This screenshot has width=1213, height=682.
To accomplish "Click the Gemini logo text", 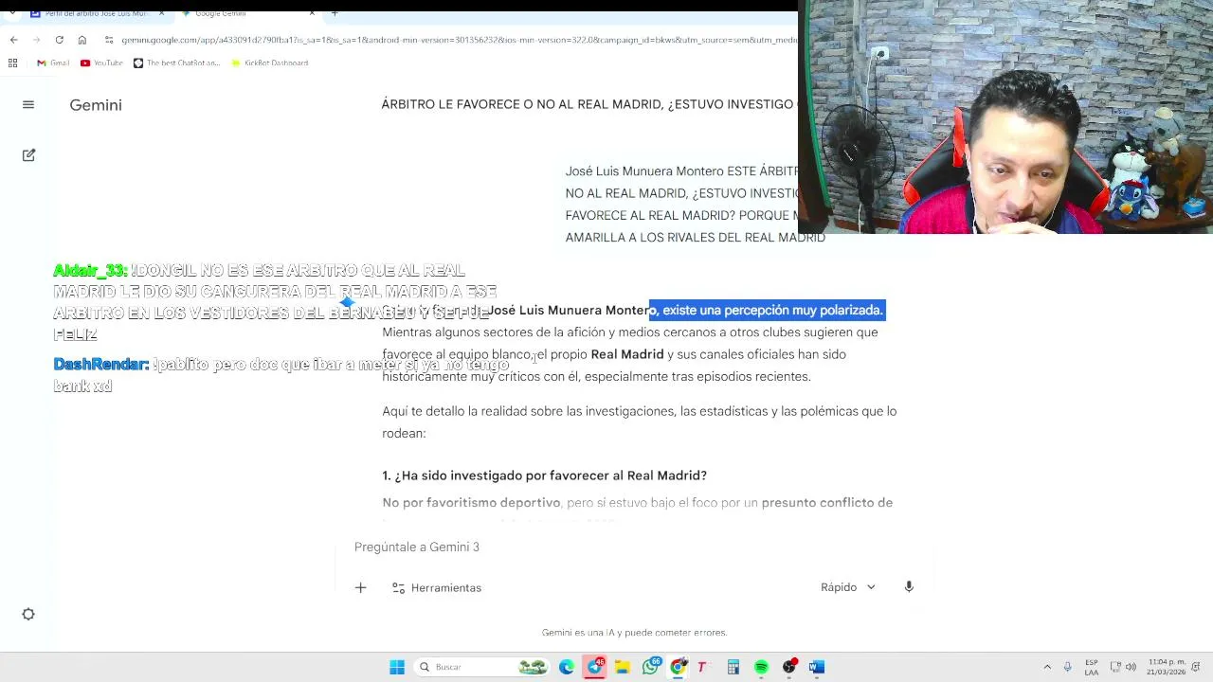I will pos(96,105).
